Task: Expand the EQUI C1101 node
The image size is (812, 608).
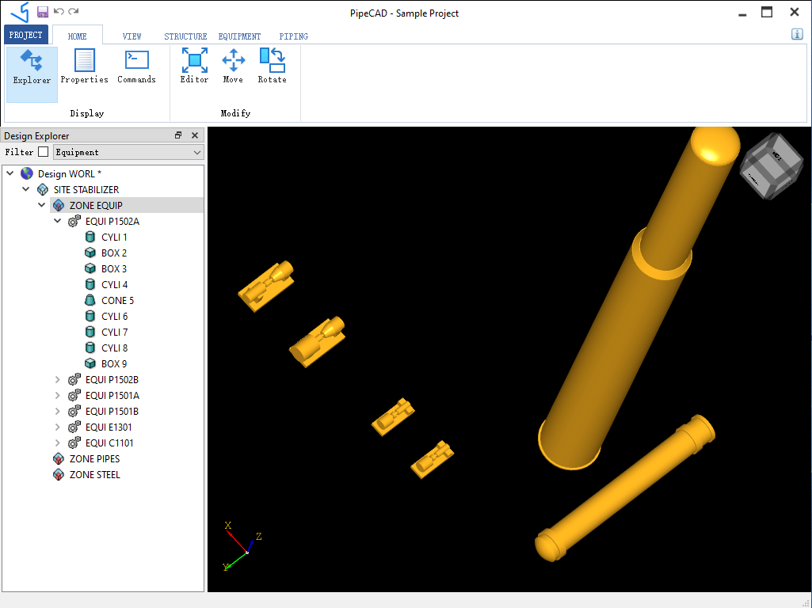Action: point(58,443)
